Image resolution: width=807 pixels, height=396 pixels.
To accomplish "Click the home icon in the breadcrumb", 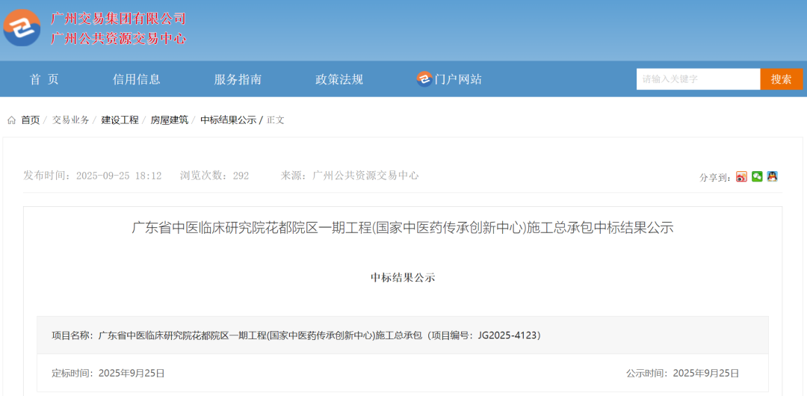I will pyautogui.click(x=11, y=120).
